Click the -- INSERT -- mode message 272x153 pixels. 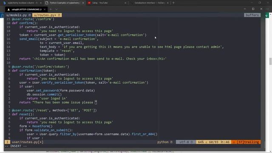point(16,146)
